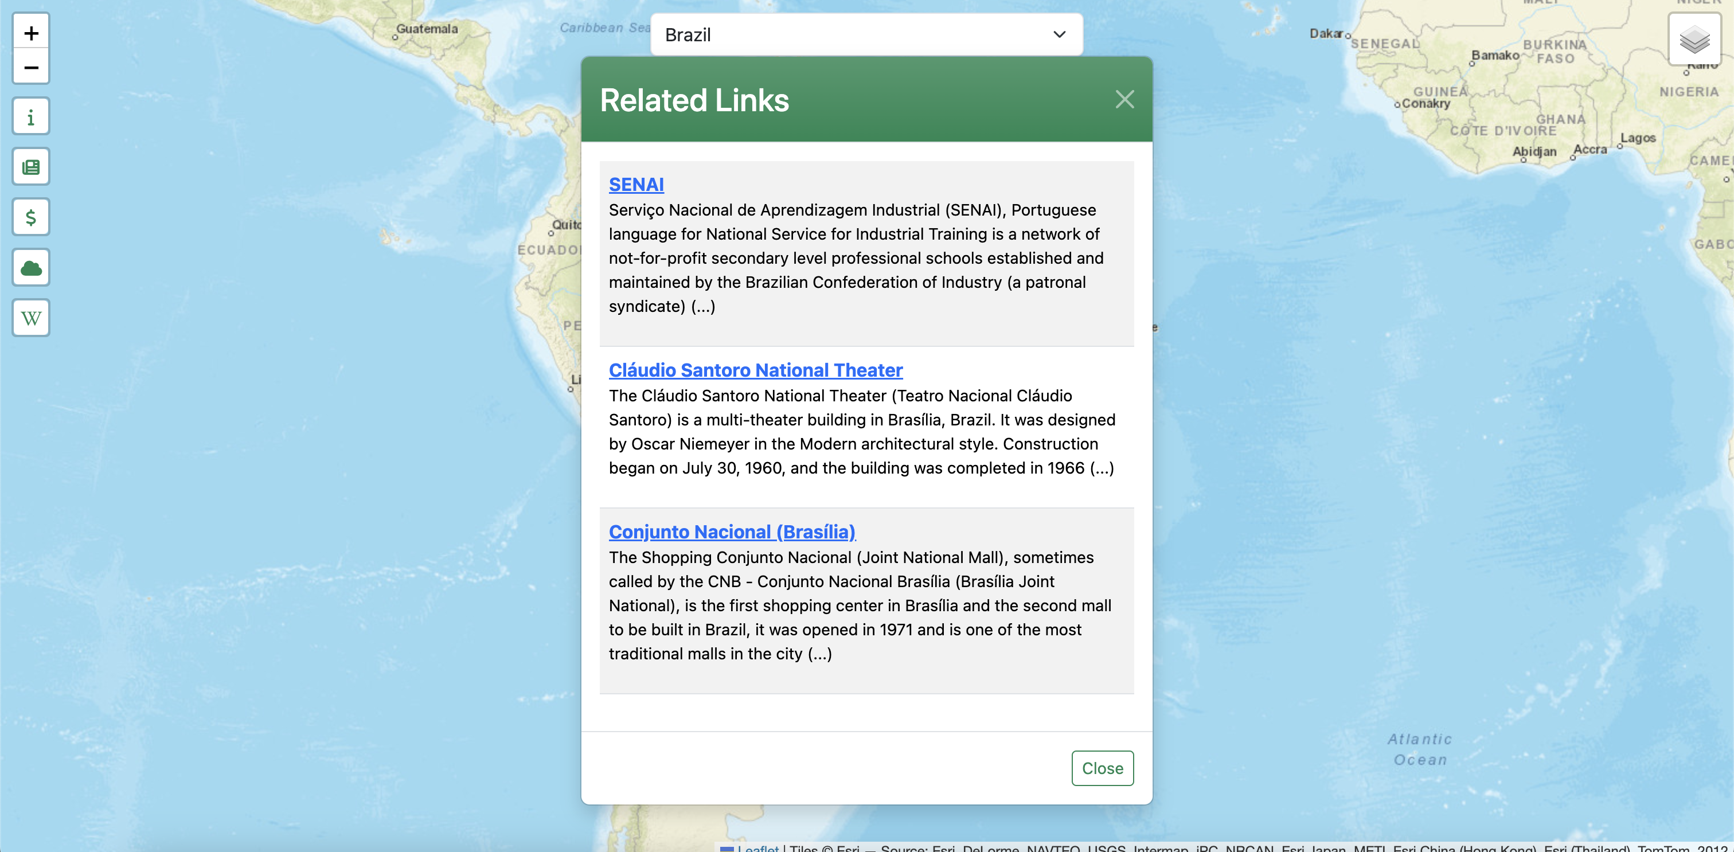Image resolution: width=1734 pixels, height=852 pixels.
Task: Open Cláudio Santoro National Theater link
Action: tap(755, 370)
